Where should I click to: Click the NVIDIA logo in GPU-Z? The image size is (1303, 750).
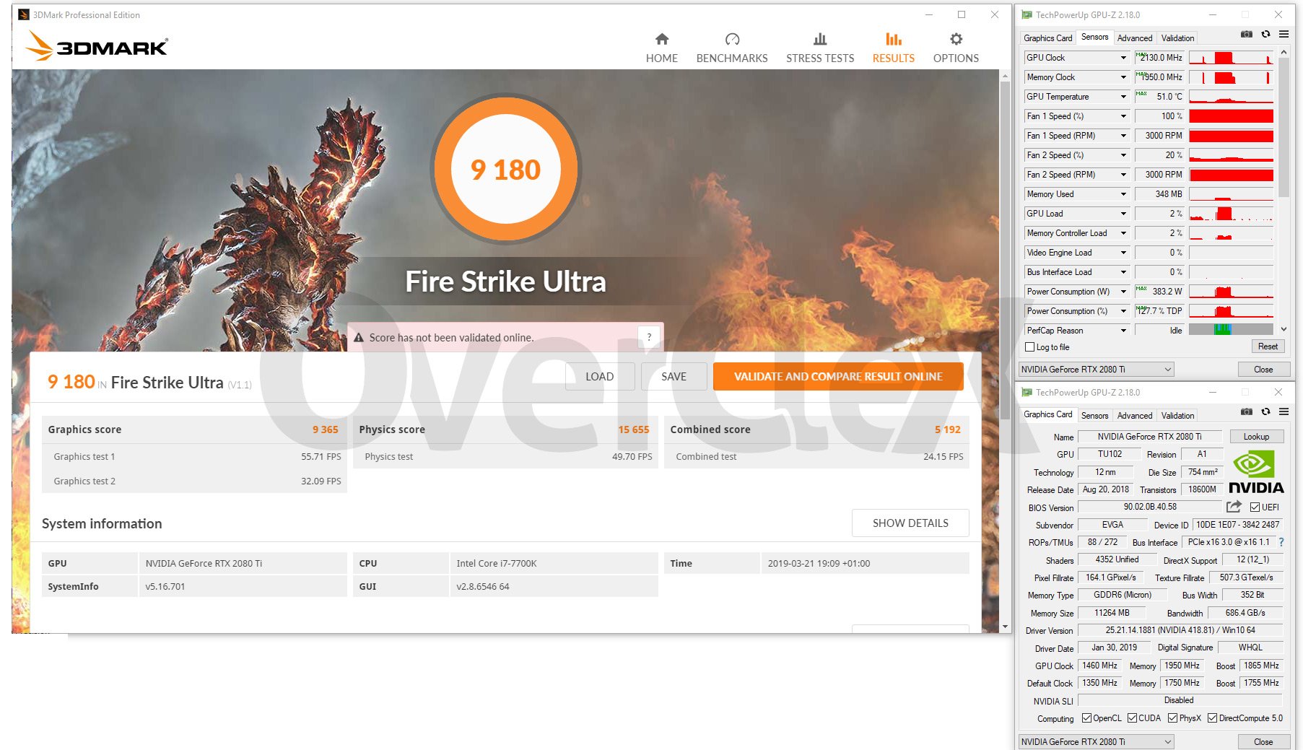click(x=1256, y=472)
